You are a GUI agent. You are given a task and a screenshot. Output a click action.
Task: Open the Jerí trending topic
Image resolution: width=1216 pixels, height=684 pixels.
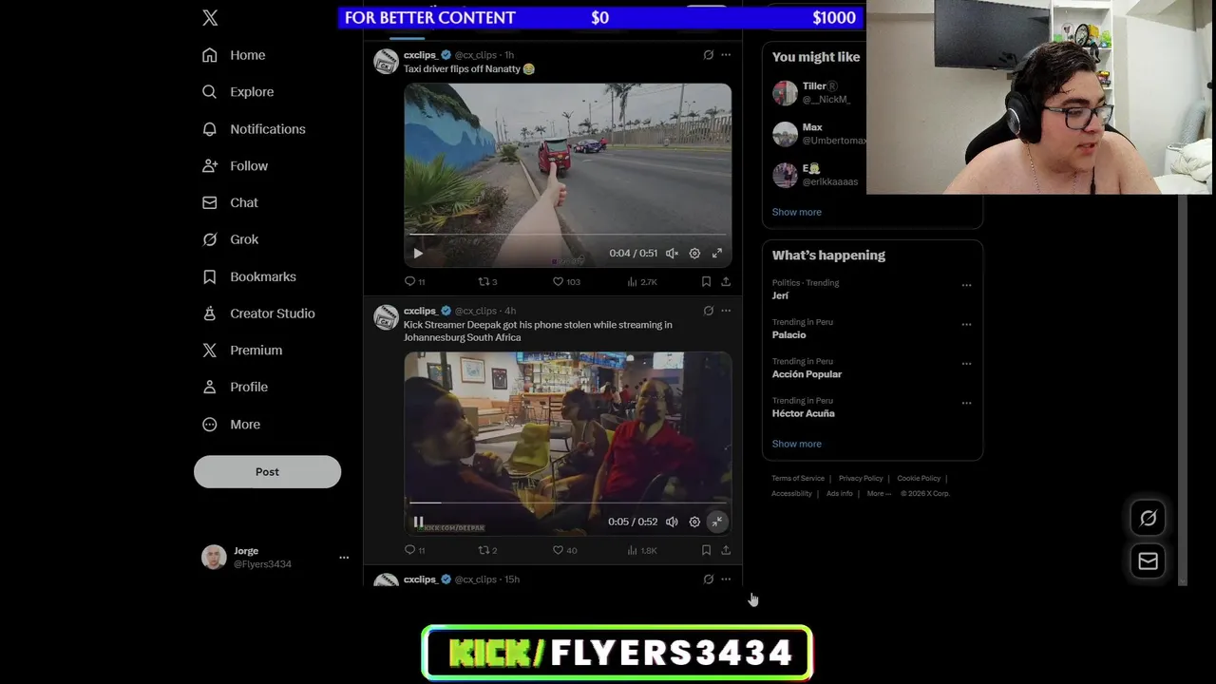point(780,295)
